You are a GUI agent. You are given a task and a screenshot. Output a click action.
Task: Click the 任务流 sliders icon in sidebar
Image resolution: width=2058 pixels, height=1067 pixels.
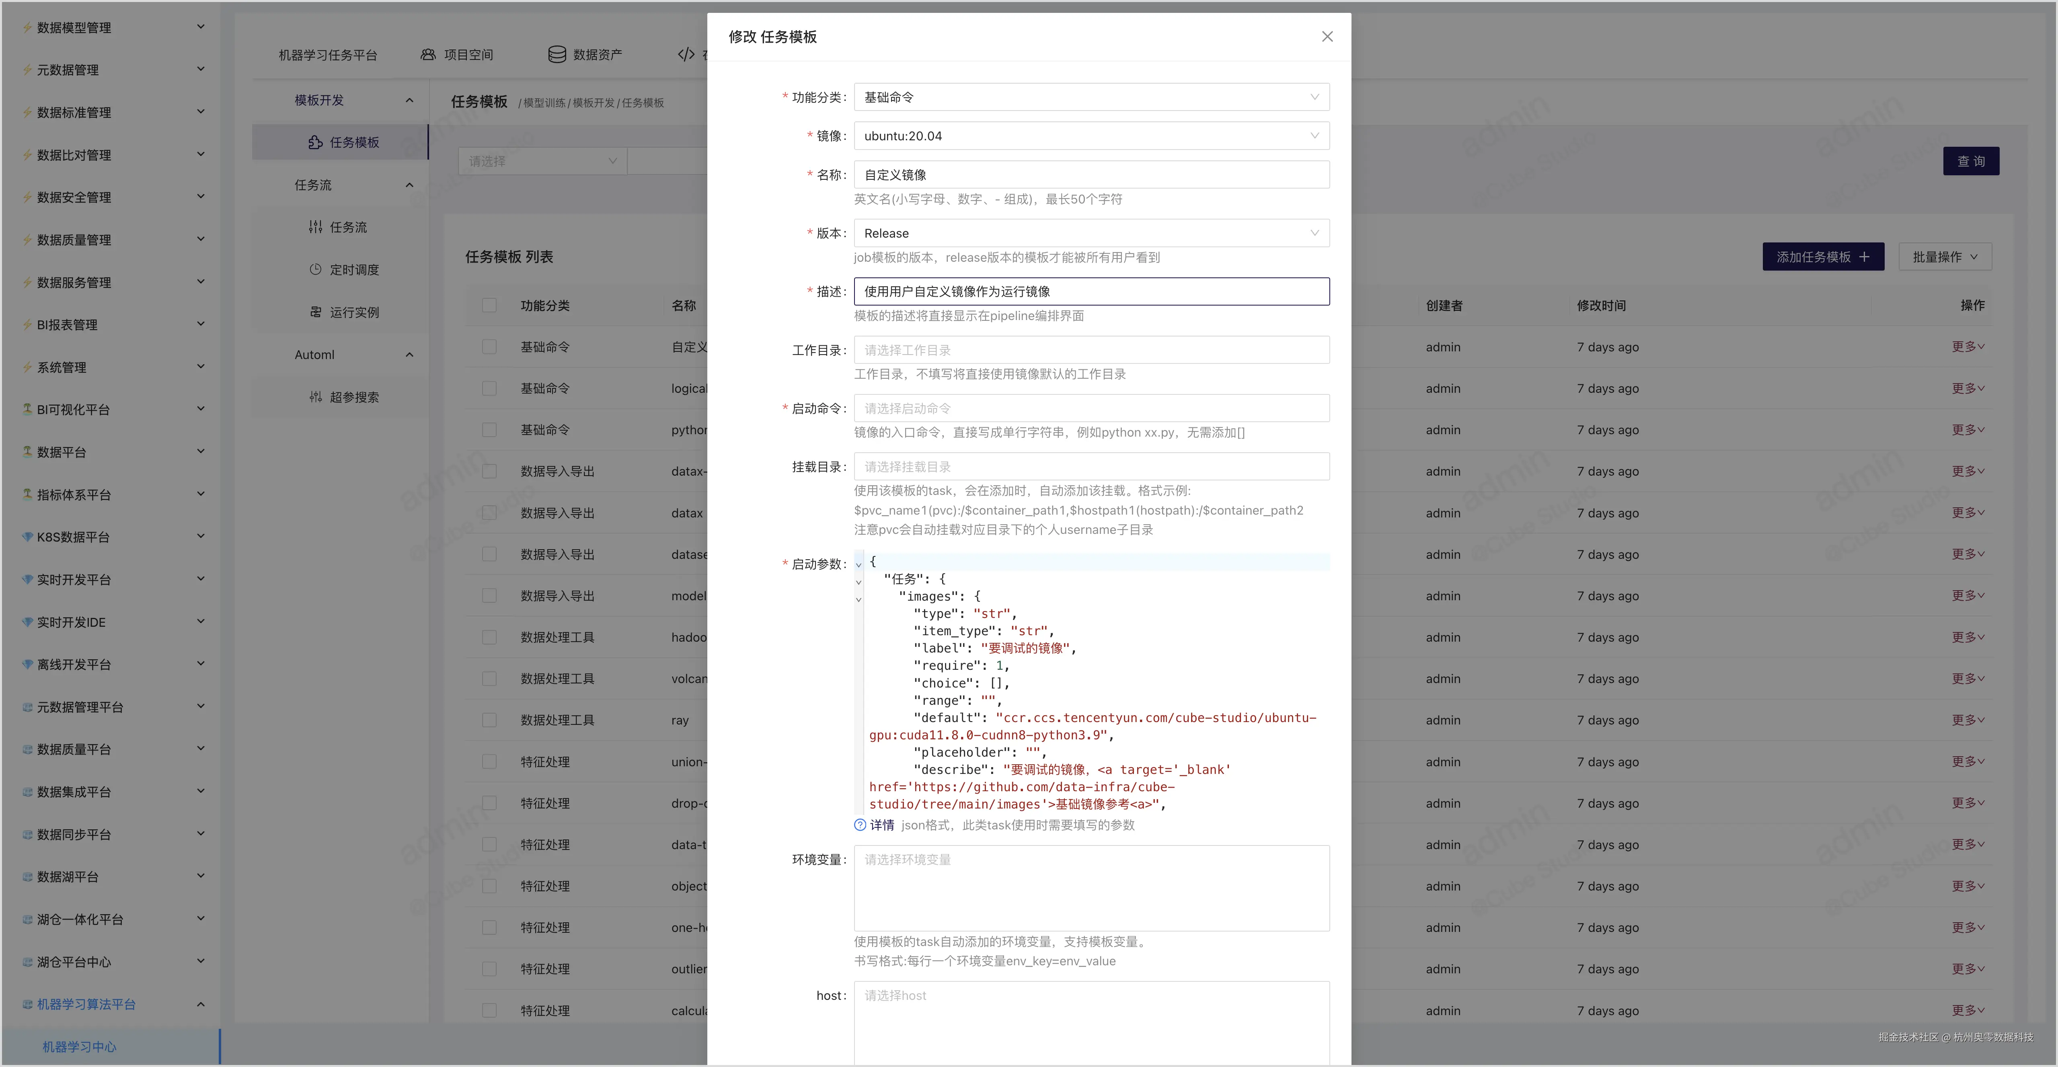point(316,227)
